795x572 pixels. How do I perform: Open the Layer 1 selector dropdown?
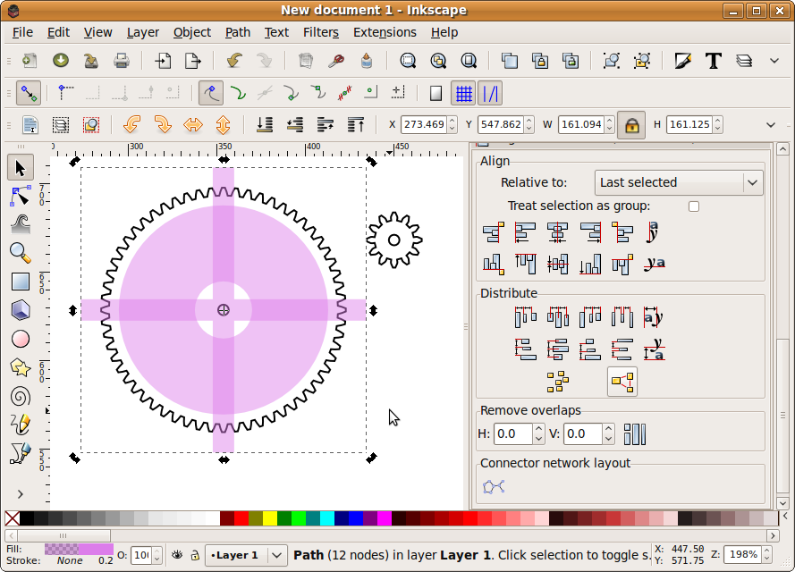coord(246,555)
